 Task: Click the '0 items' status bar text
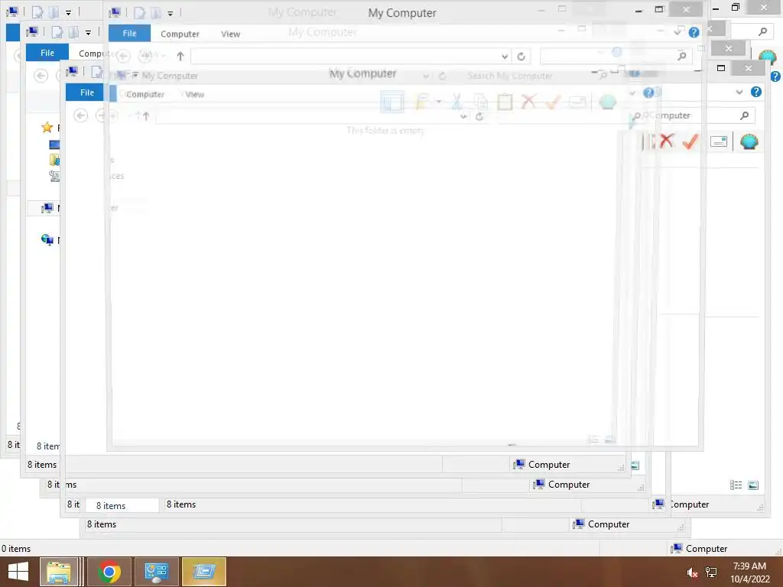(x=16, y=549)
